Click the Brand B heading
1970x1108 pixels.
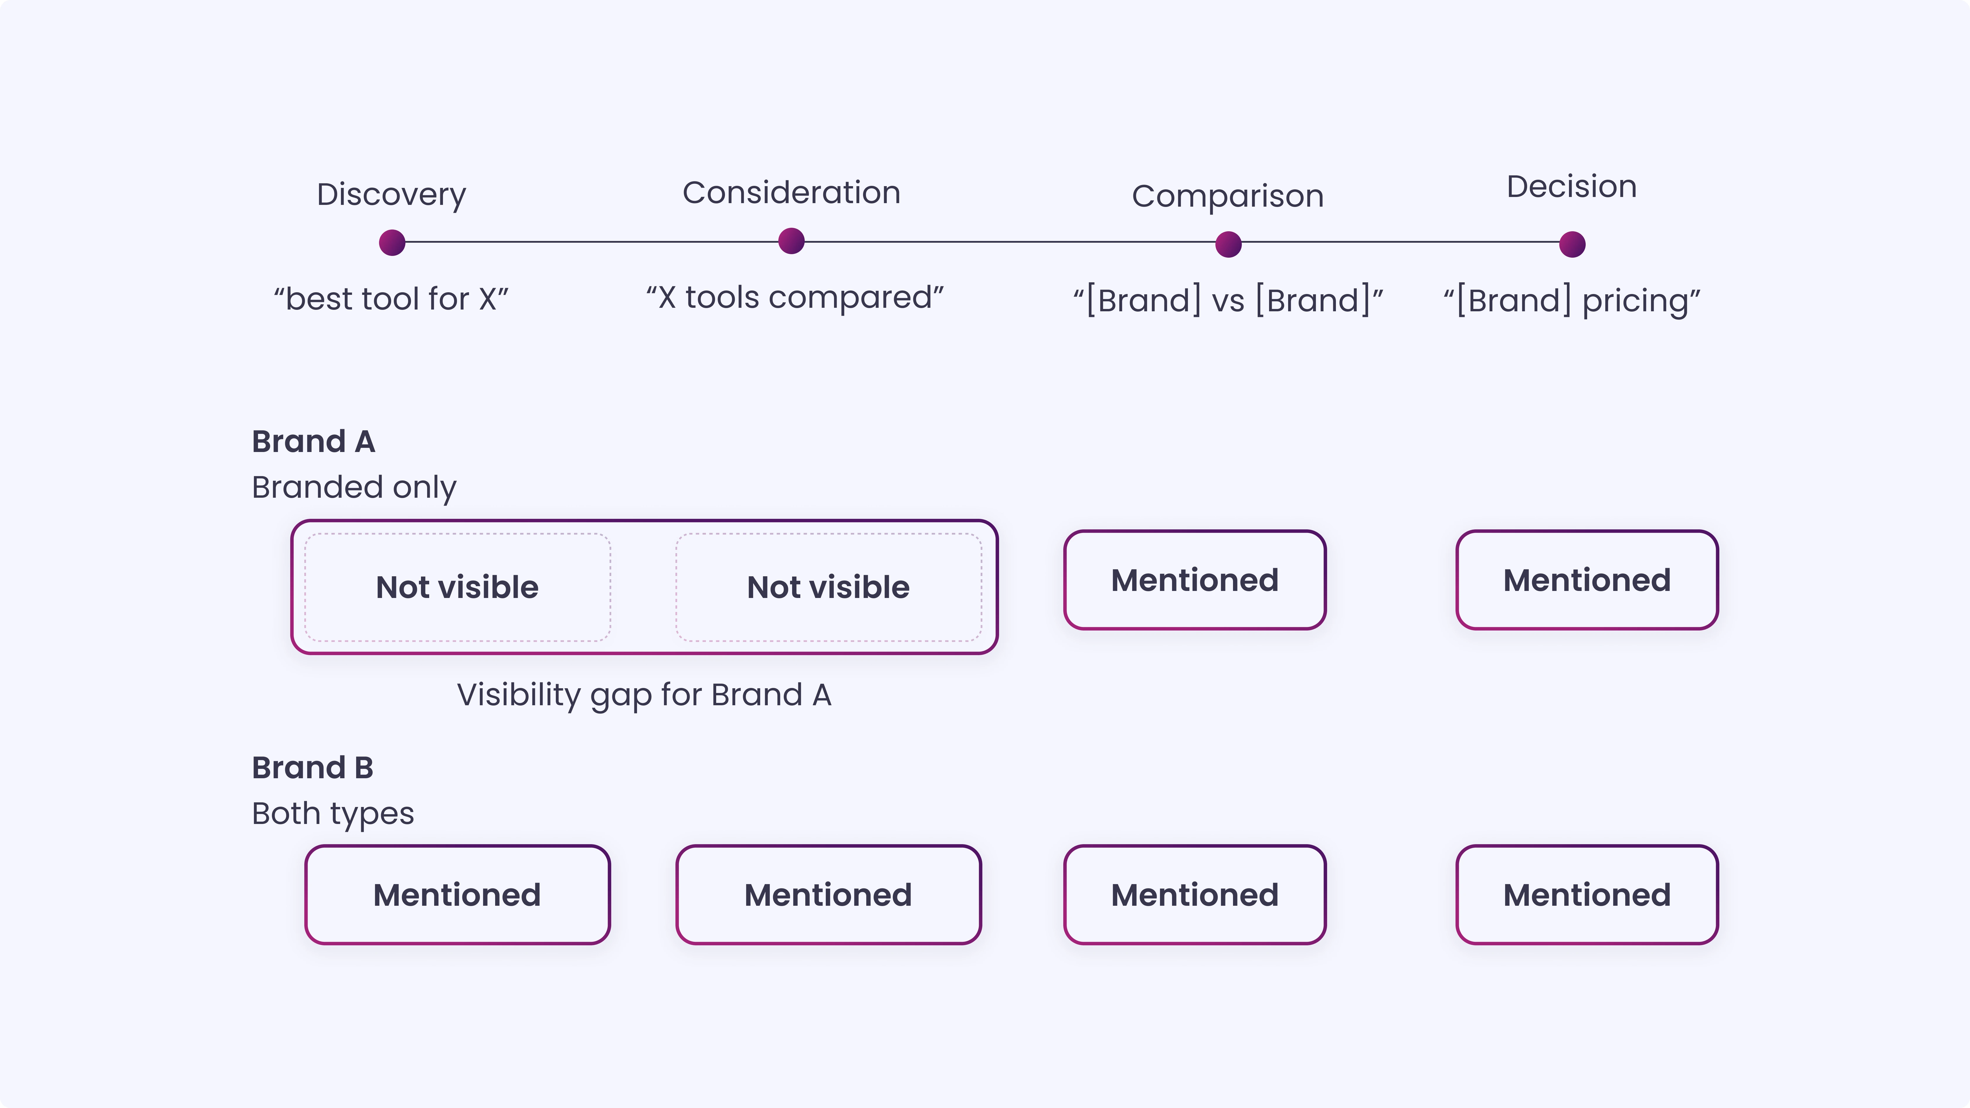tap(313, 768)
